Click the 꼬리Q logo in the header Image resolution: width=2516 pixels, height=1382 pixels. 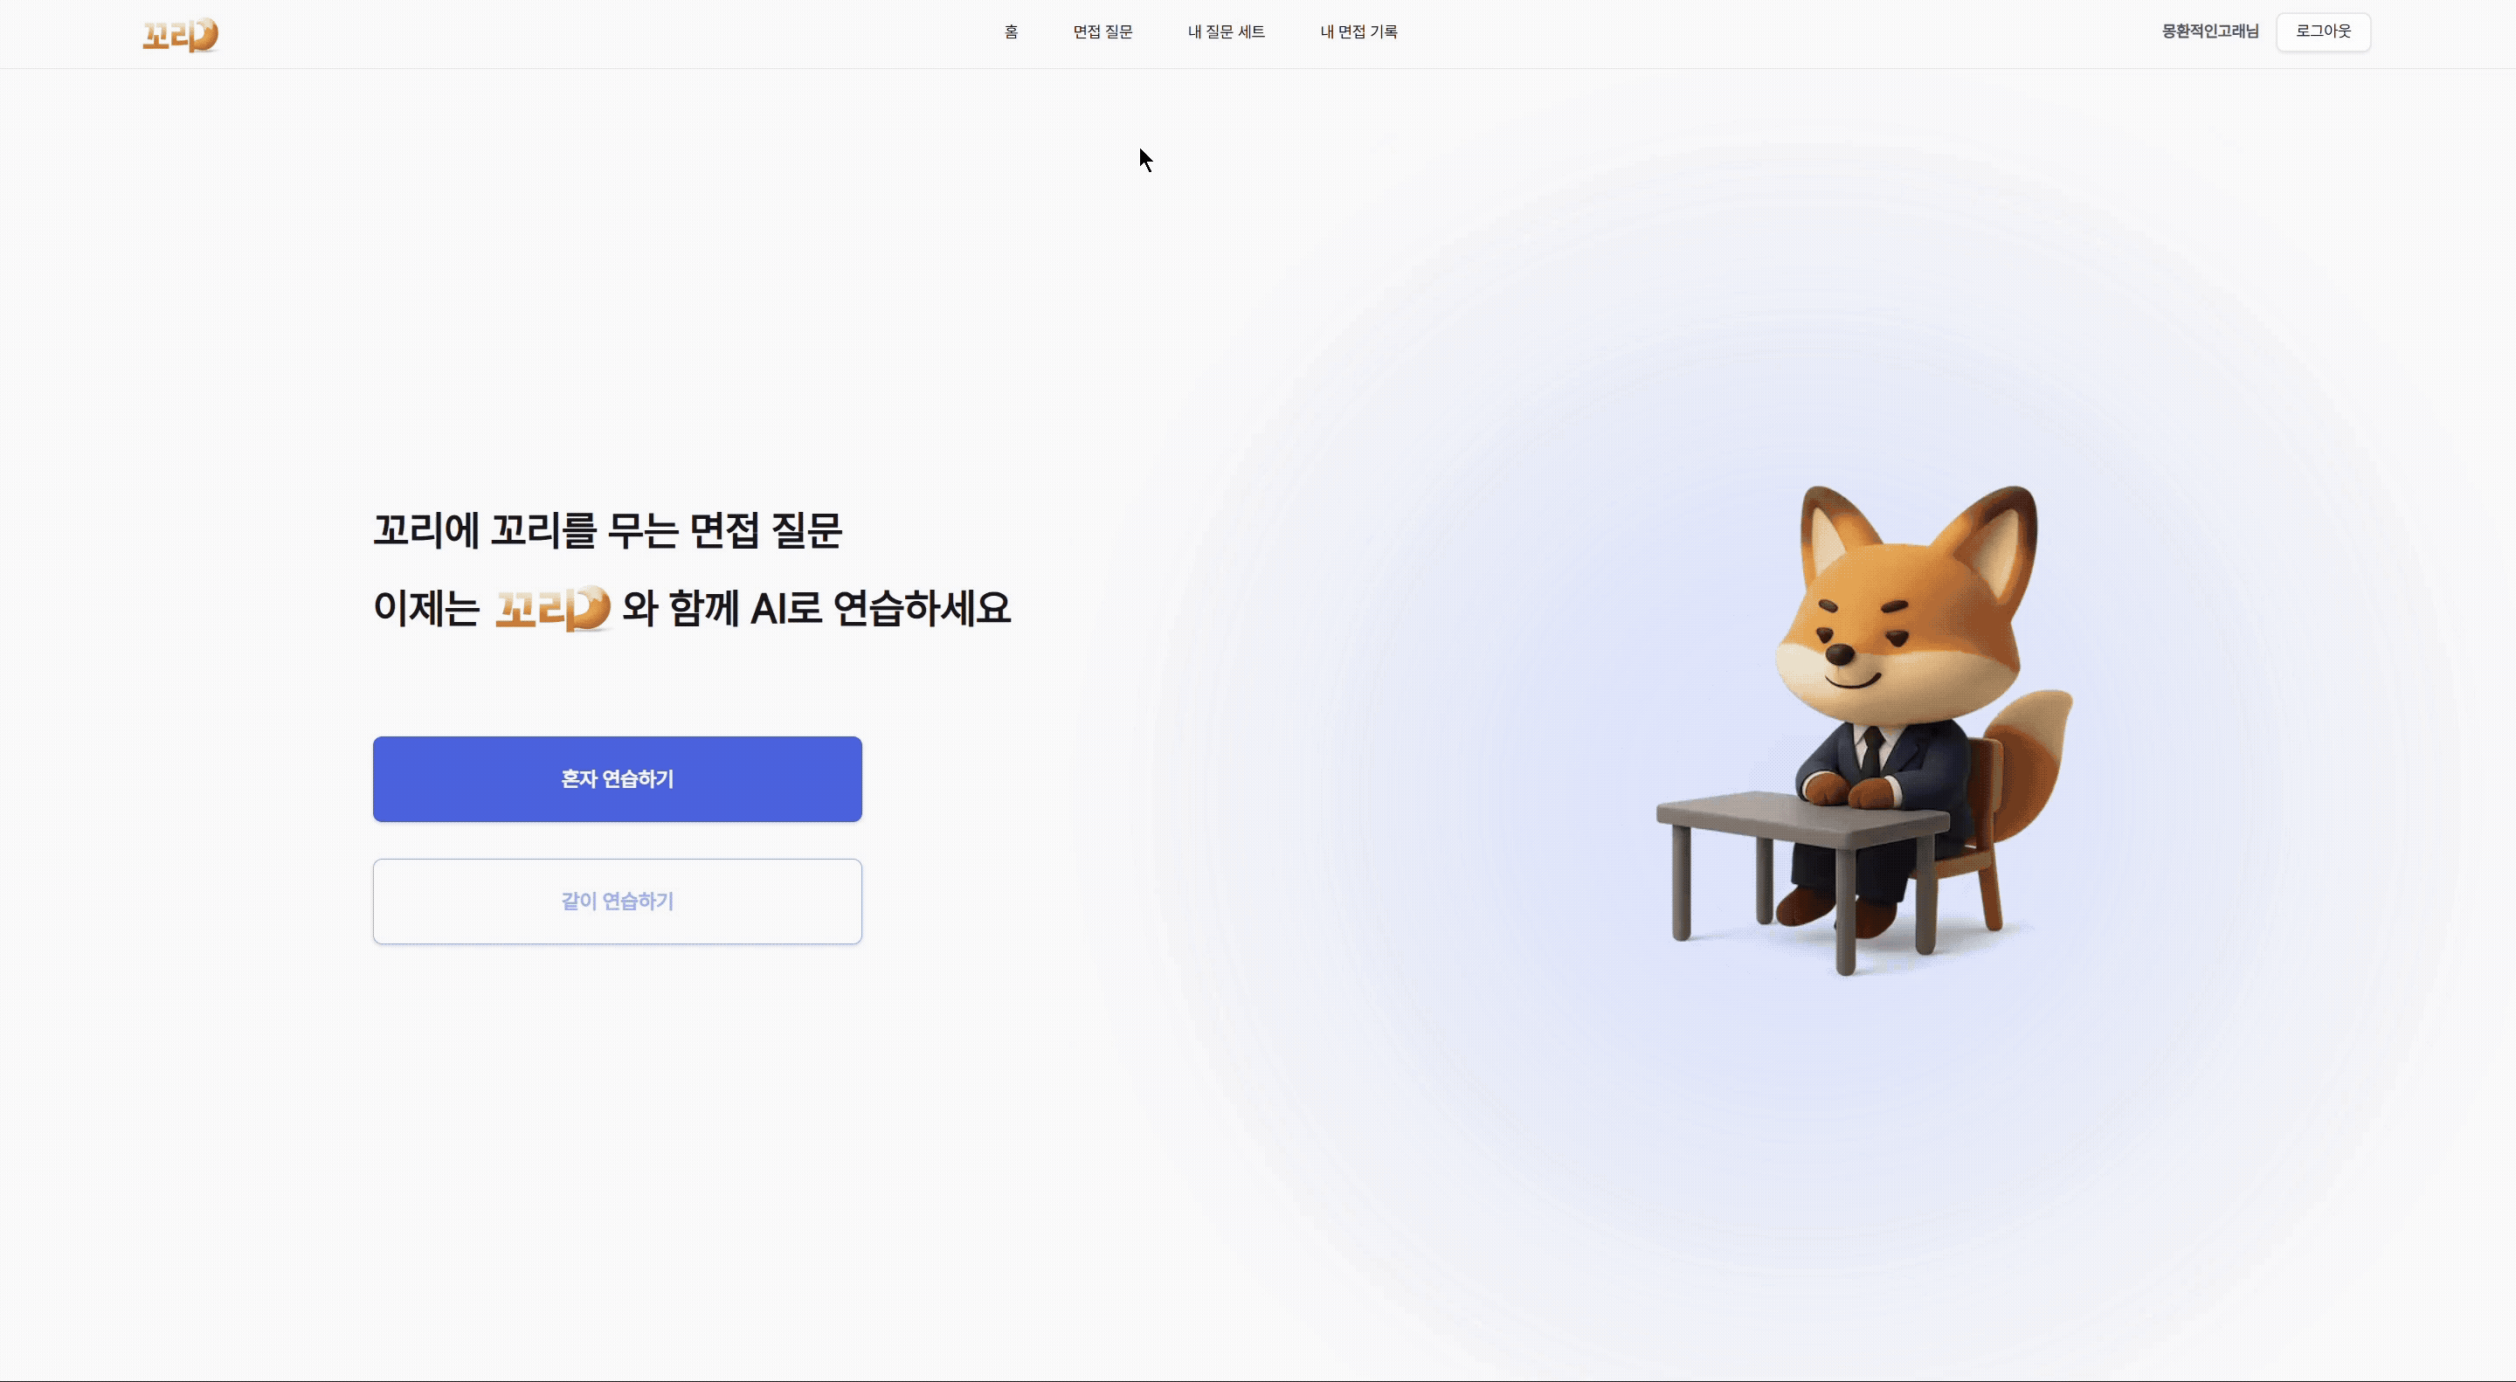click(x=181, y=34)
